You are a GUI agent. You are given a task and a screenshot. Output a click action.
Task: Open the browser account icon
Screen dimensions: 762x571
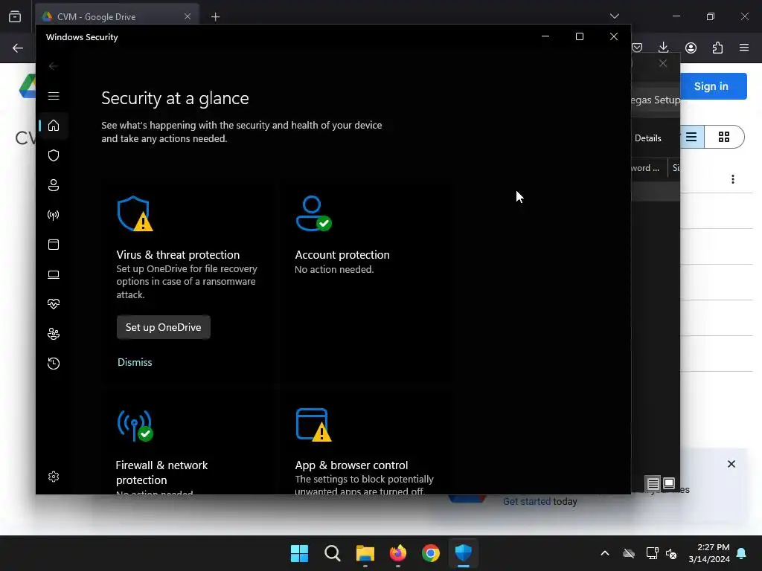tap(691, 48)
